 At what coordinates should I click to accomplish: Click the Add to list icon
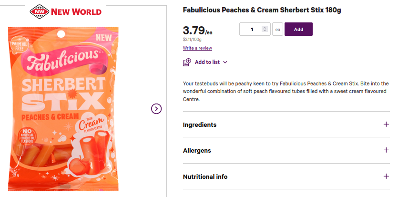[187, 62]
